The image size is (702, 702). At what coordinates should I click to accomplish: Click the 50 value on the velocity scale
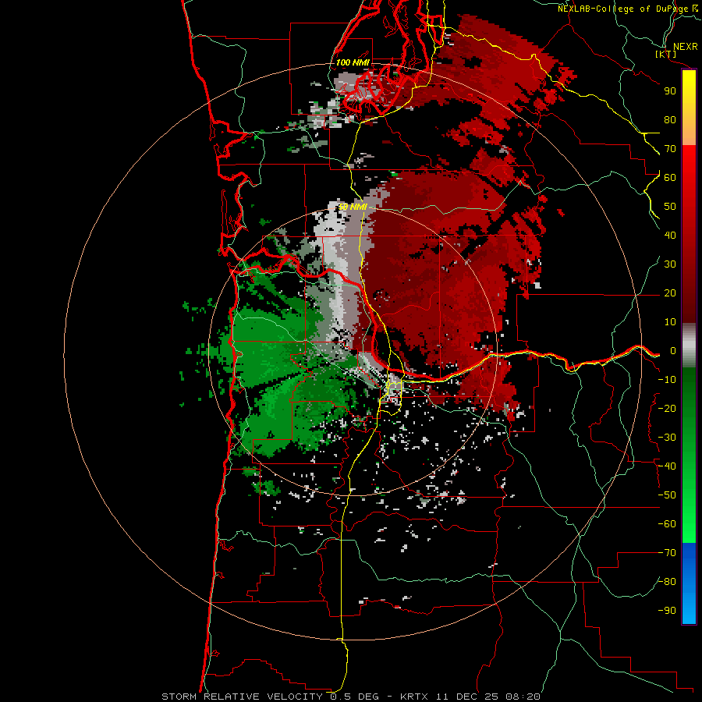click(670, 207)
